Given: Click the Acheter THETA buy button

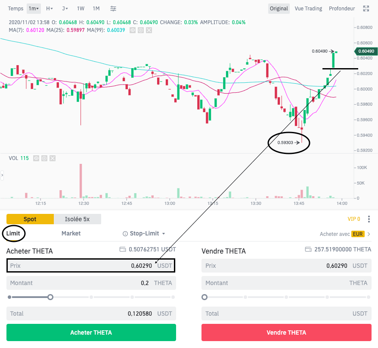Looking at the screenshot, I should click(91, 332).
